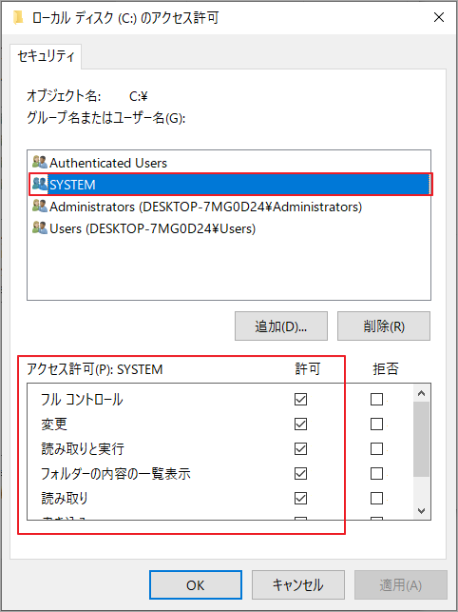Confirm with the OK button

196,584
